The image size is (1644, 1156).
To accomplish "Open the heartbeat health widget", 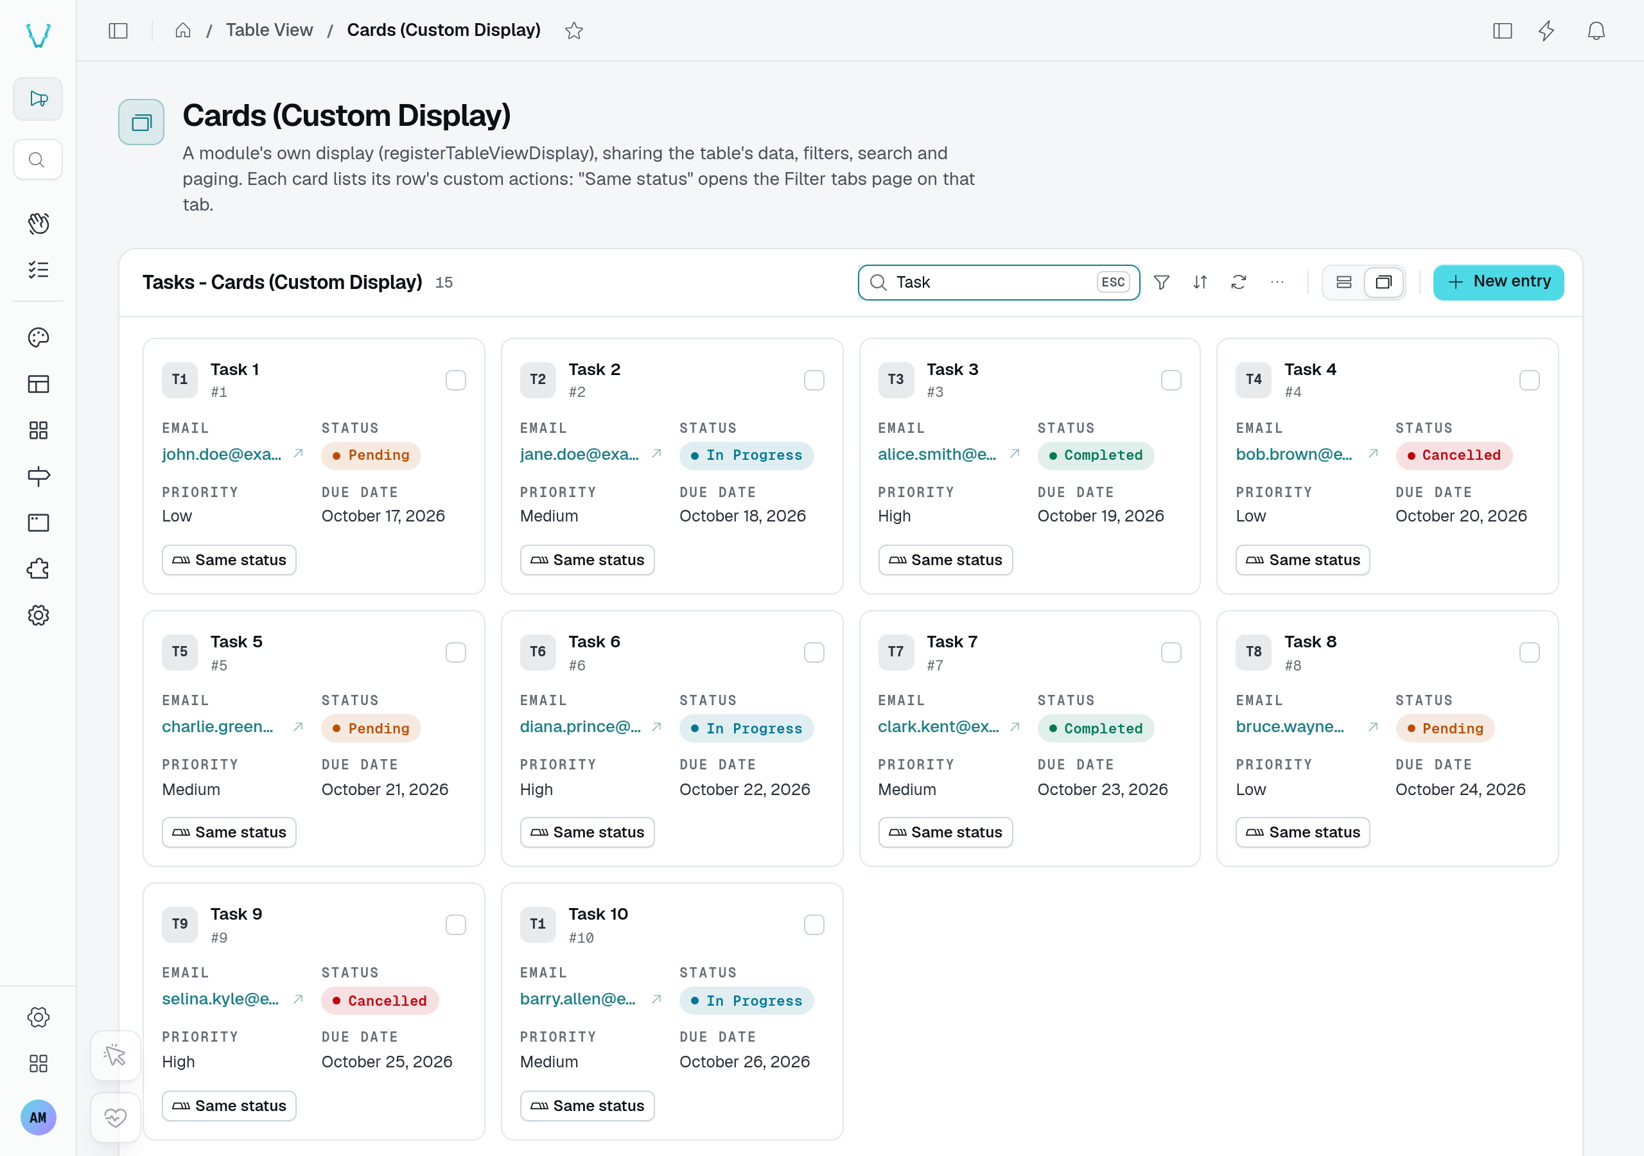I will pyautogui.click(x=116, y=1117).
